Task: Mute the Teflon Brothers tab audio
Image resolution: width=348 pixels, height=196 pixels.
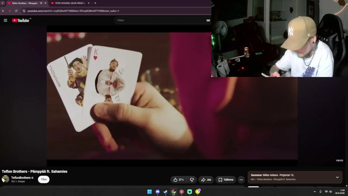Action: pos(41,3)
